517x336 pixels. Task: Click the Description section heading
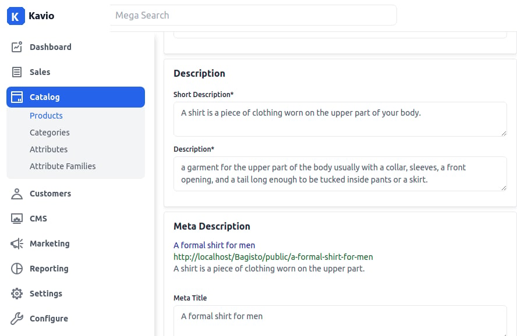pyautogui.click(x=199, y=73)
